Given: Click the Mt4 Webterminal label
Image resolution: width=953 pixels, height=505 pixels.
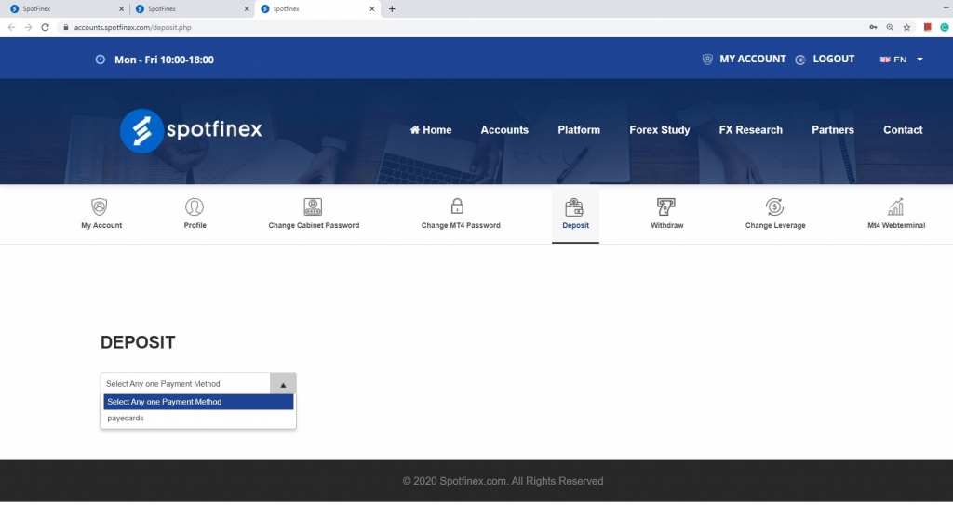Looking at the screenshot, I should (896, 225).
